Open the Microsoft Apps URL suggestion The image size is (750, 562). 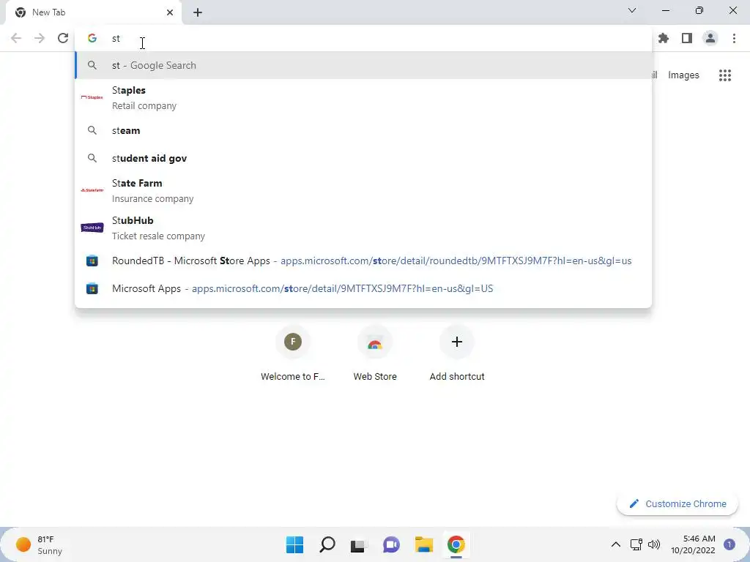point(363,288)
